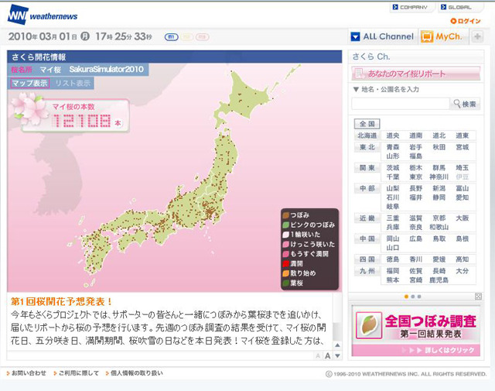Click the ログイン login link

[x=469, y=21]
